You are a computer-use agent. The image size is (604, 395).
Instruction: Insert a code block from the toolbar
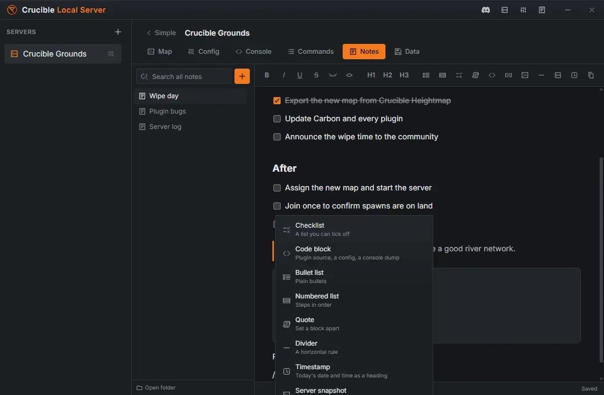492,75
